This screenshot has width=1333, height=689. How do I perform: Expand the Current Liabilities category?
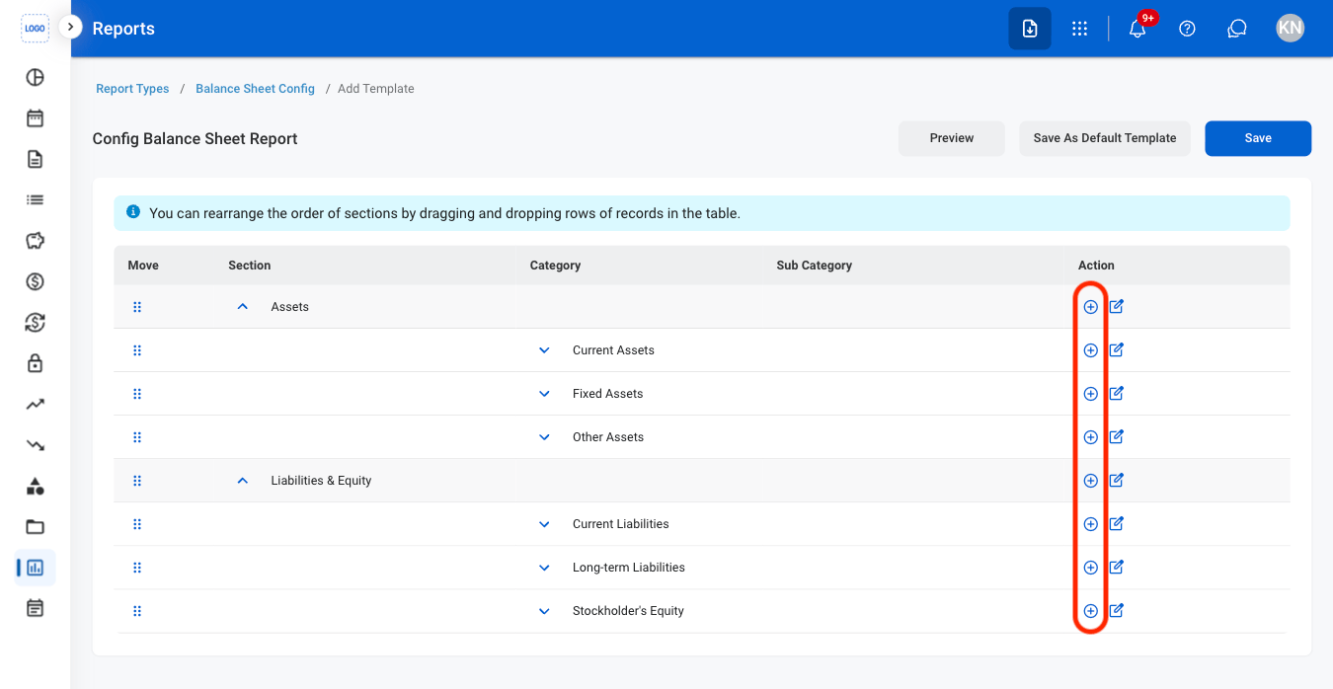click(544, 524)
